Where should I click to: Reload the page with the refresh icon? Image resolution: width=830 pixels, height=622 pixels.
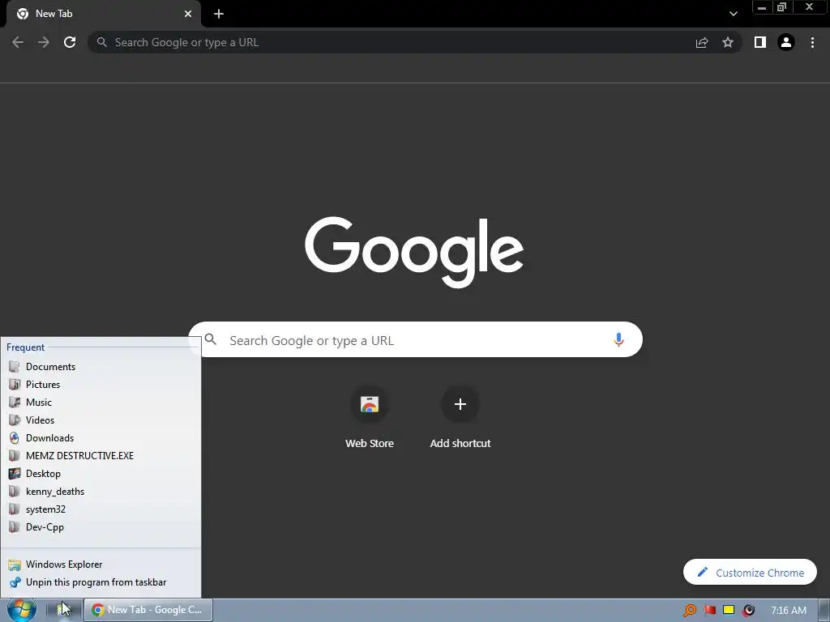(x=70, y=42)
